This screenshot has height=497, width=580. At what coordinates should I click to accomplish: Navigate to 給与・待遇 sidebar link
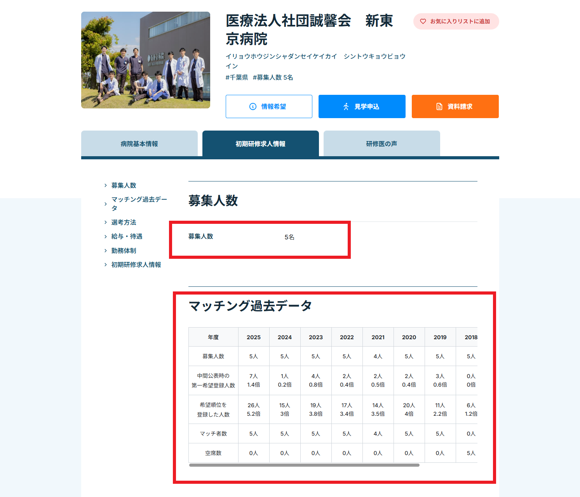click(x=127, y=236)
